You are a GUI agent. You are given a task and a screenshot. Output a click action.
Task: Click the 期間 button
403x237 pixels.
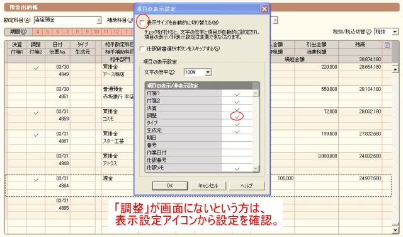18,32
